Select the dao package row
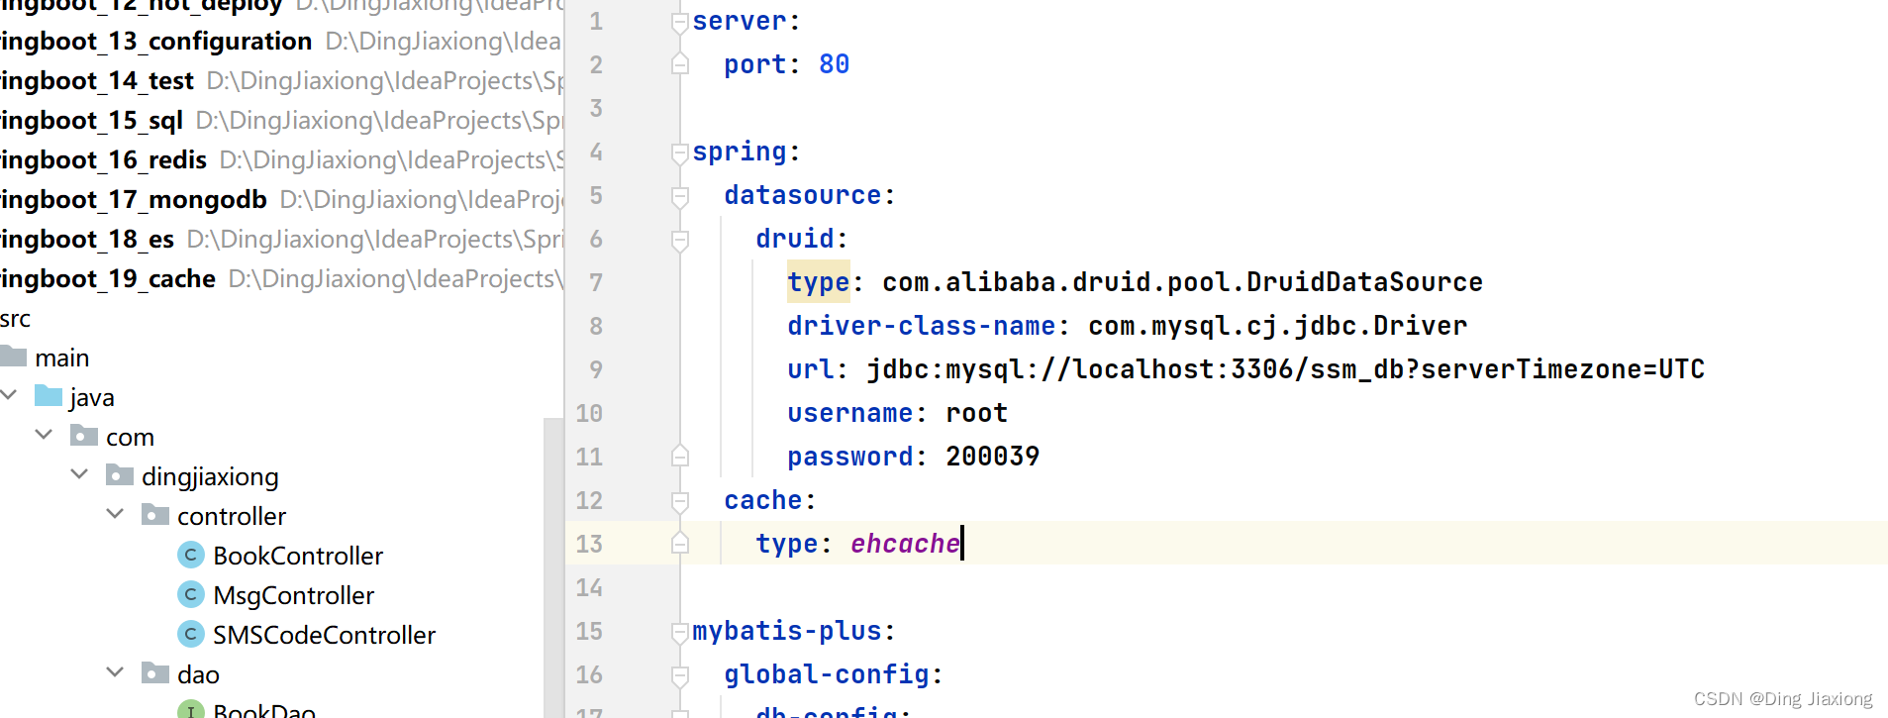Screen dimensions: 1888x718 [x=281, y=674]
